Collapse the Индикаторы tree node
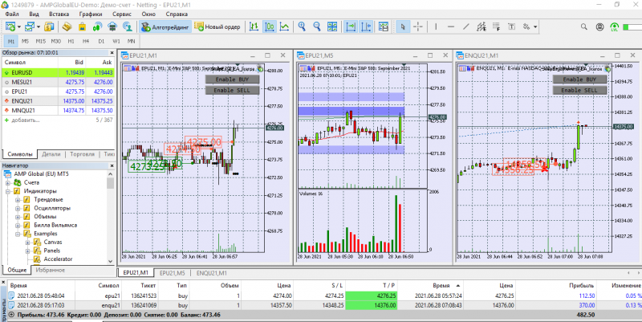The width and height of the screenshot is (642, 322). pos(8,191)
